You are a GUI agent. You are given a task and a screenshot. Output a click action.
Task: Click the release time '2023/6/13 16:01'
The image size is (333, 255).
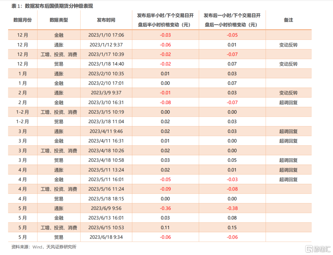tap(106, 218)
